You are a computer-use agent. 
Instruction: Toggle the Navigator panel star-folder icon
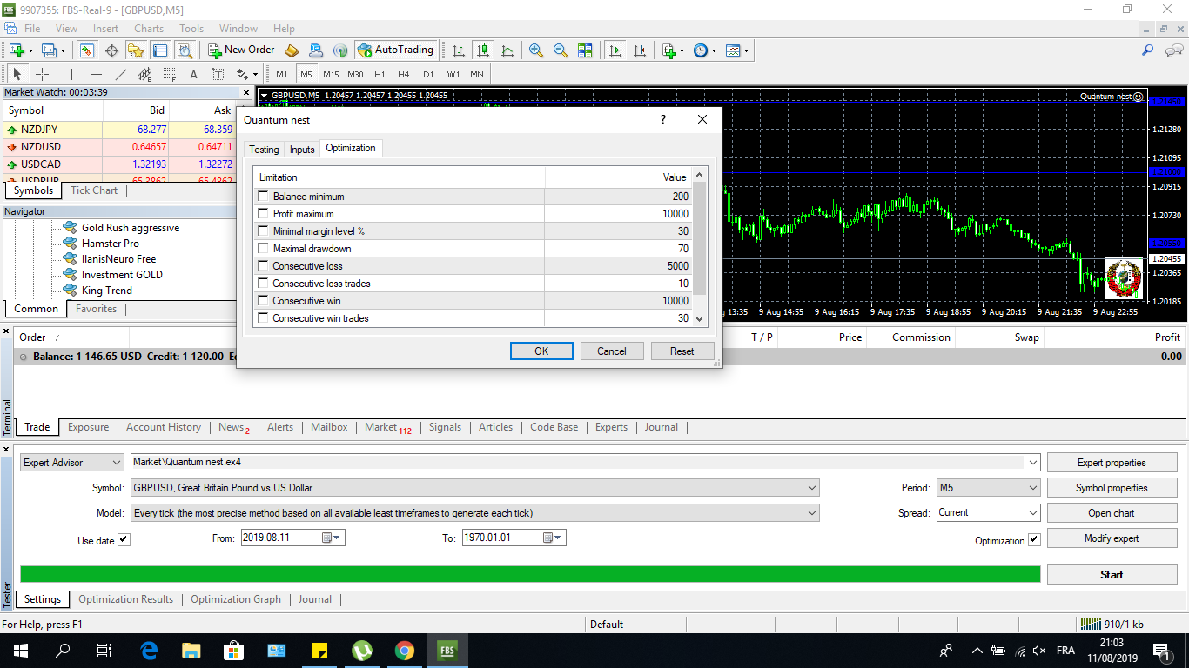pos(135,50)
